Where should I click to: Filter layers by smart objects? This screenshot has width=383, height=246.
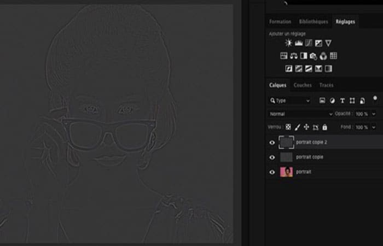click(x=362, y=101)
